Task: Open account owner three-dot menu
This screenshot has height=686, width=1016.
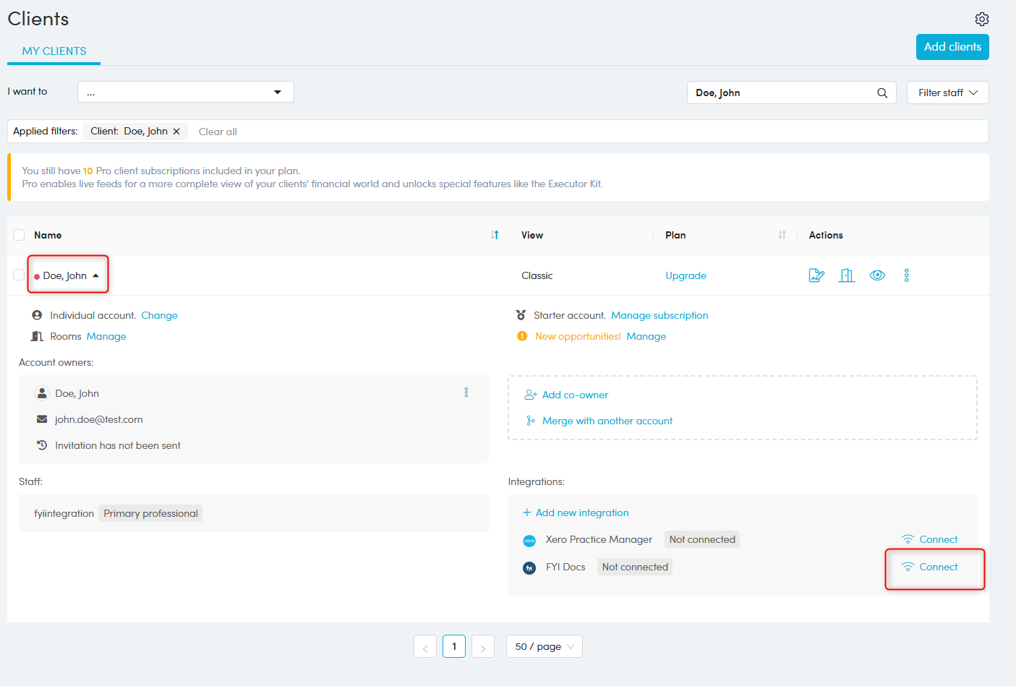Action: pos(466,393)
